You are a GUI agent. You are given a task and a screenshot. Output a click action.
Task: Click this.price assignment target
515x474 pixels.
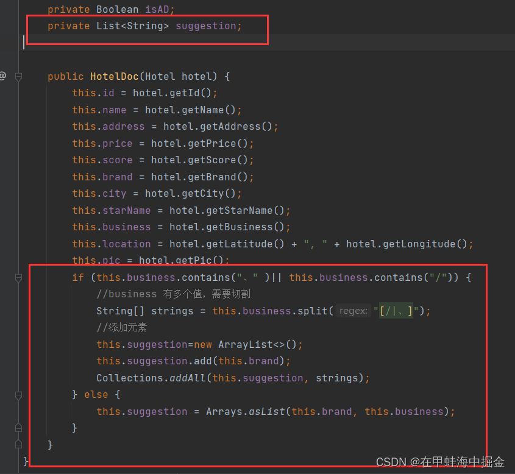click(102, 143)
